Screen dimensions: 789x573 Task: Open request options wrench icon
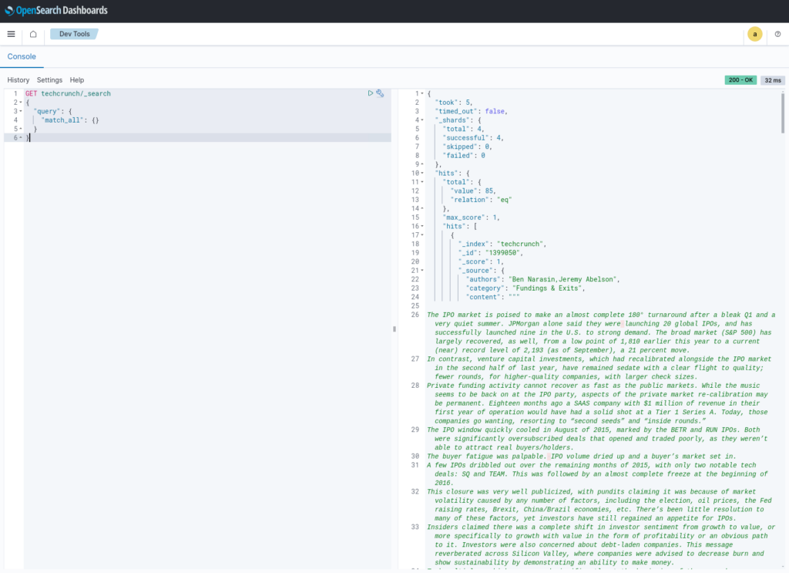[x=380, y=93]
